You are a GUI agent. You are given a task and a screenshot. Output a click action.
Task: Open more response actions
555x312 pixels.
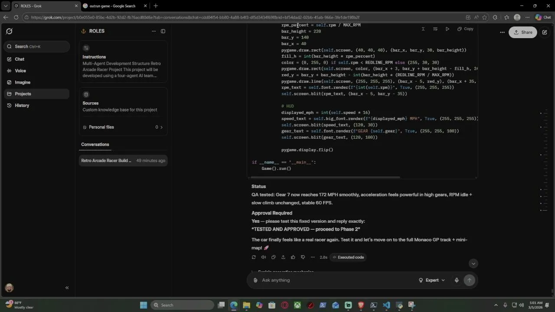click(313, 257)
